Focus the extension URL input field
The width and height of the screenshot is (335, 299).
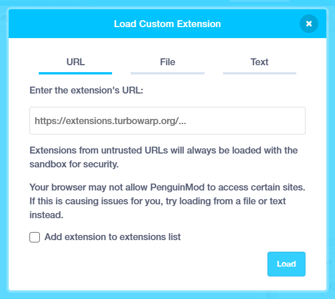pos(167,121)
